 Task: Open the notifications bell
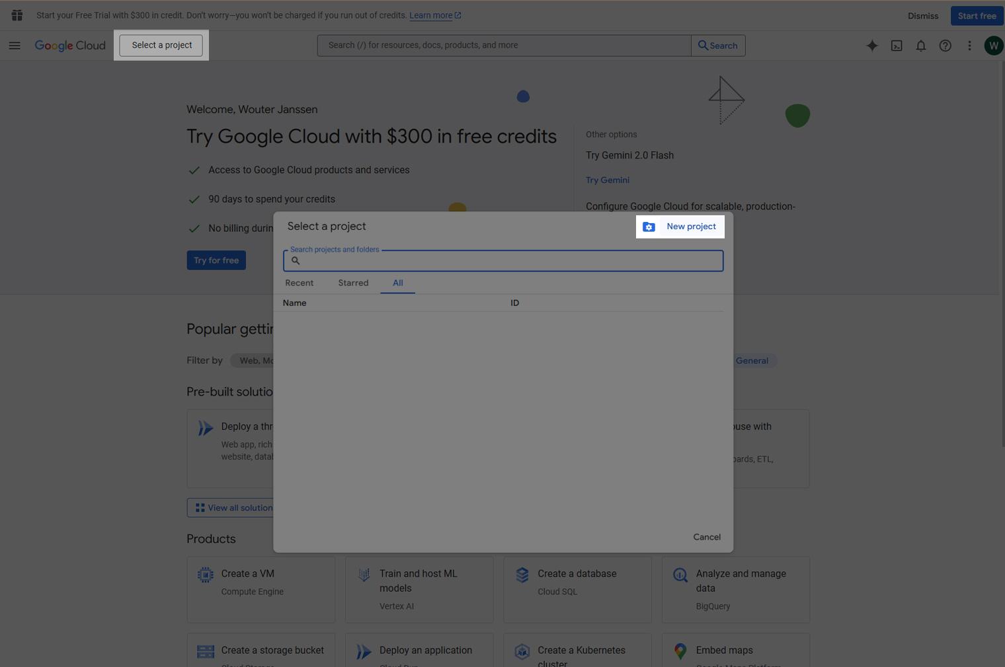[x=920, y=46]
